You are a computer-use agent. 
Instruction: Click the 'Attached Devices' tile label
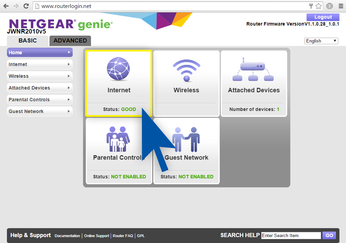point(254,90)
